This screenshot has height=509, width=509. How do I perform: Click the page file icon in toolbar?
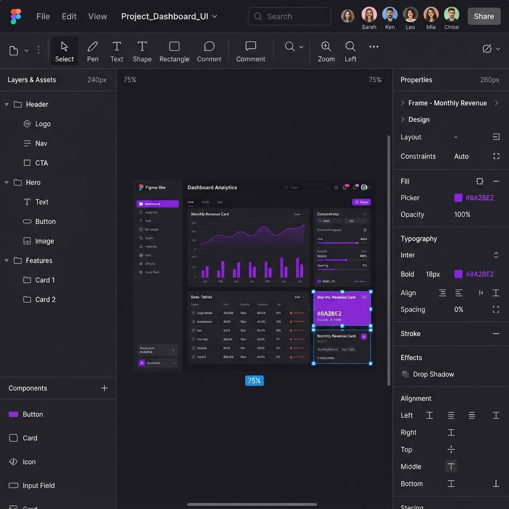[13, 51]
